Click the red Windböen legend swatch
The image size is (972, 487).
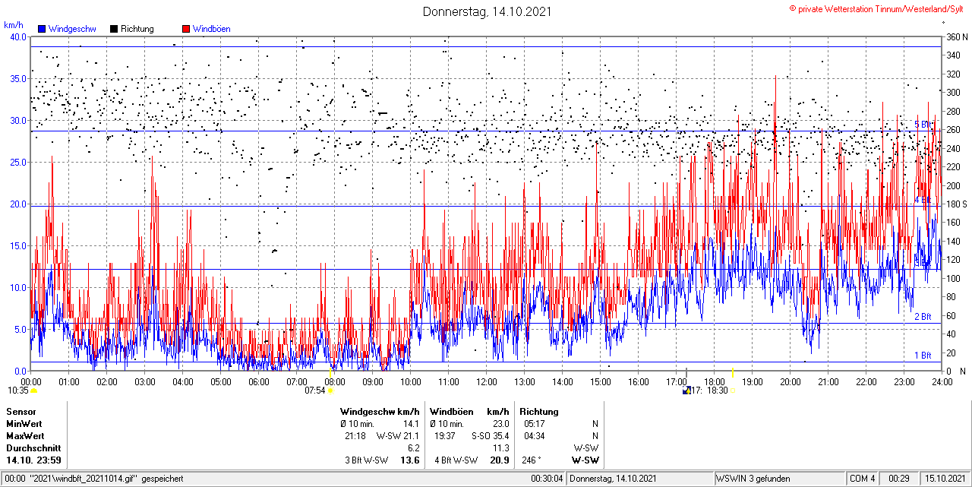tap(186, 29)
